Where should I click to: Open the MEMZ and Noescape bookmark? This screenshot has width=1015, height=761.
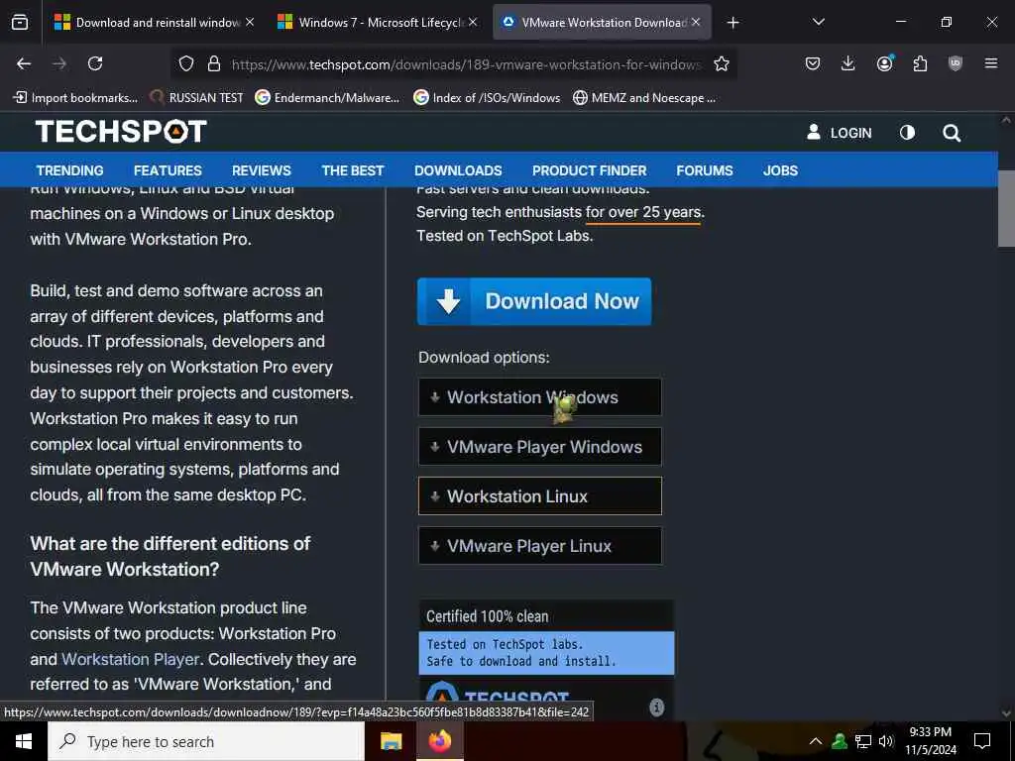click(644, 98)
